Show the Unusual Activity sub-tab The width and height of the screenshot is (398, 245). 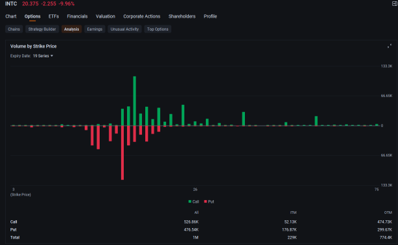[124, 29]
